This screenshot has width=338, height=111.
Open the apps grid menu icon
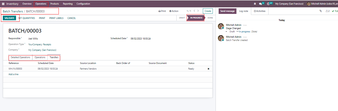pos(3,4)
